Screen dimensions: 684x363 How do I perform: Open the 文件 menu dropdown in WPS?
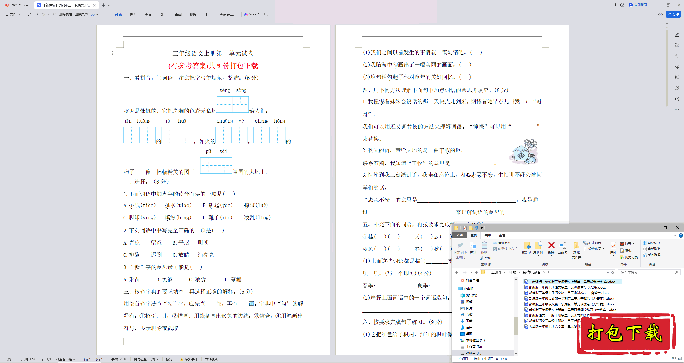tap(13, 14)
